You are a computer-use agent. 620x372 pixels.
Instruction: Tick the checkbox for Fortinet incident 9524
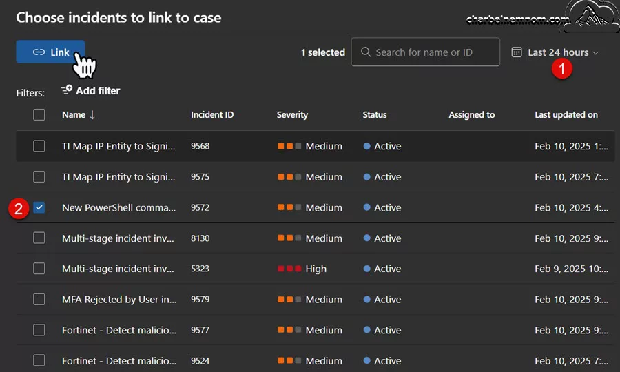coord(39,360)
